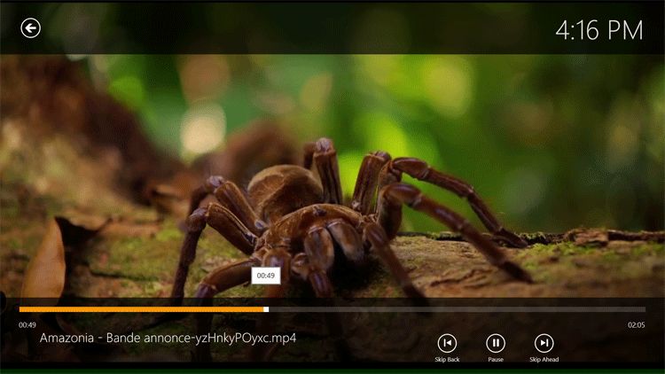Go back using the arrow button

tap(31, 28)
